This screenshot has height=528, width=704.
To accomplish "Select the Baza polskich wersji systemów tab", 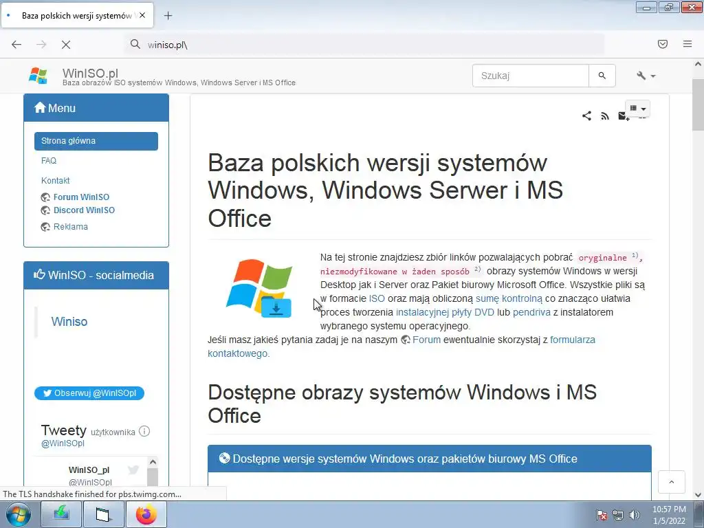I will point(77,15).
